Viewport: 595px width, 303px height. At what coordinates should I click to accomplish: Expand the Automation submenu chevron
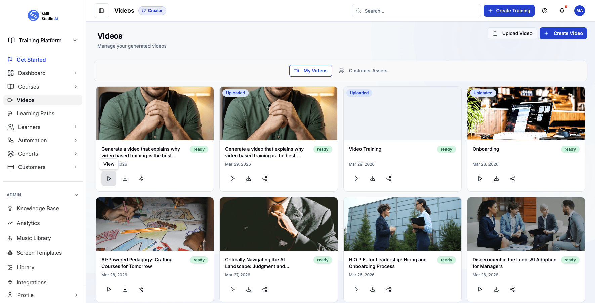point(76,140)
